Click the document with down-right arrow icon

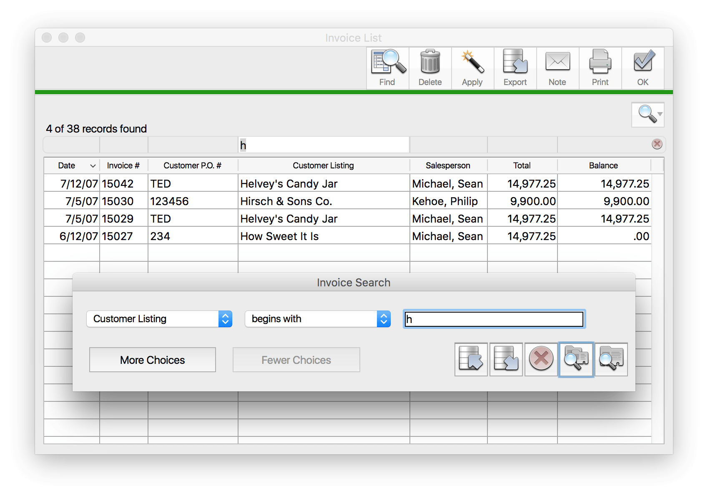click(x=506, y=359)
